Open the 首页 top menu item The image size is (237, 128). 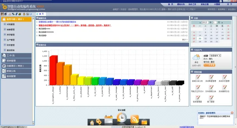coord(171,4)
